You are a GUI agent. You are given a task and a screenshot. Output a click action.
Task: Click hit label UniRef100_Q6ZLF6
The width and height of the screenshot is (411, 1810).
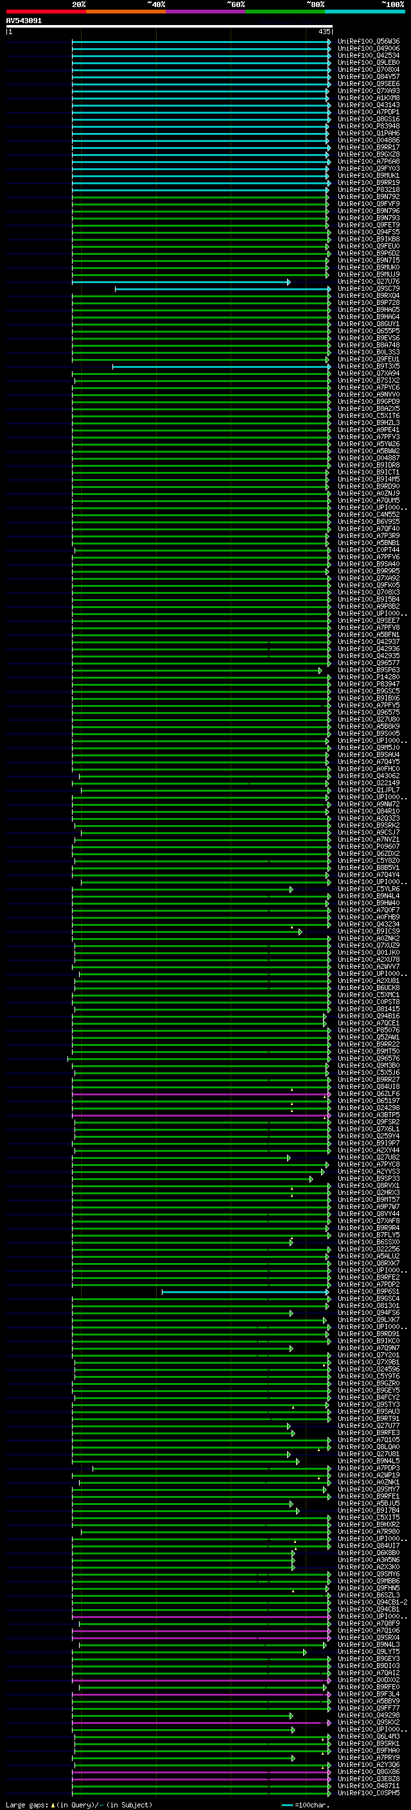tap(369, 1093)
